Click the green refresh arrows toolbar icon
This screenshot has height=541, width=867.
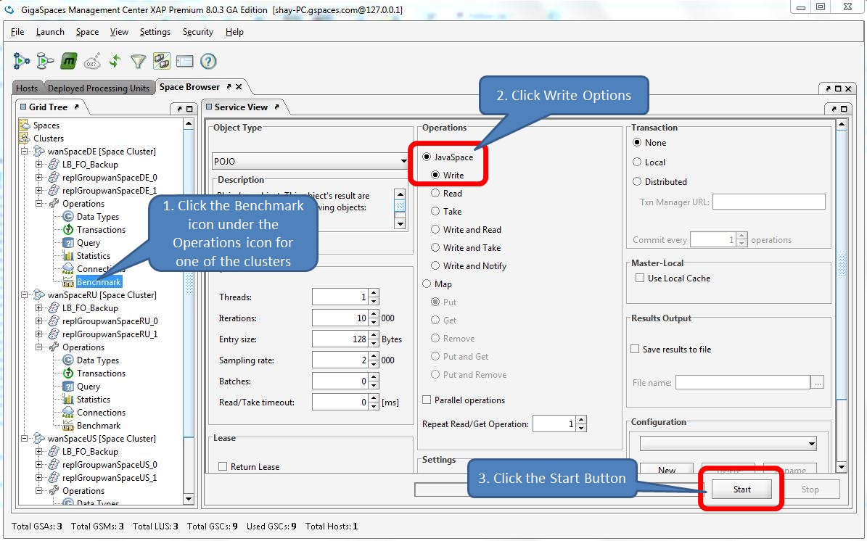coord(115,62)
